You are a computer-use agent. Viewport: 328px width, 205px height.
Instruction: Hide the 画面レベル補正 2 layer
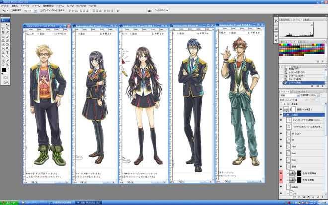point(281,109)
